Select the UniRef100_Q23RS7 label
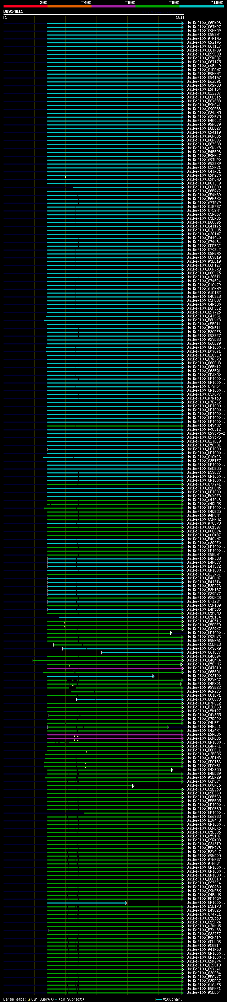Image resolution: width=227 pixels, height=1002 pixels. (203, 574)
